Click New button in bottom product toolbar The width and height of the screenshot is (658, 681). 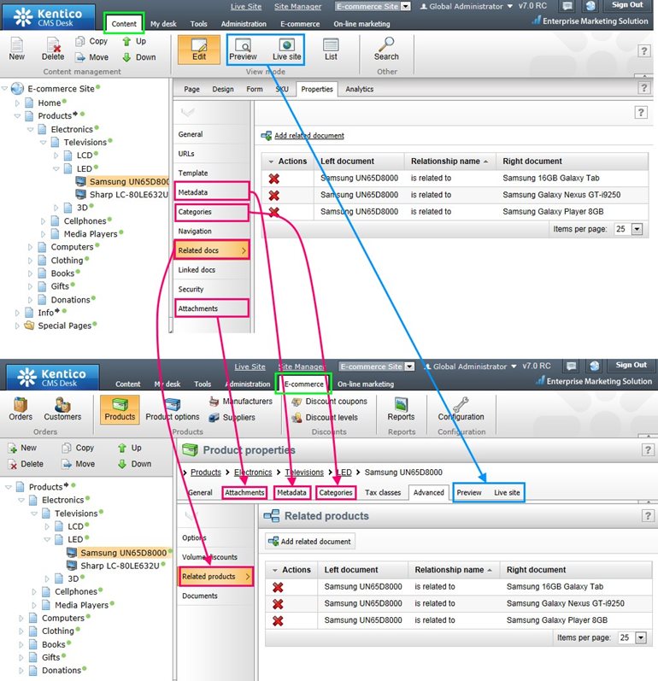(23, 448)
